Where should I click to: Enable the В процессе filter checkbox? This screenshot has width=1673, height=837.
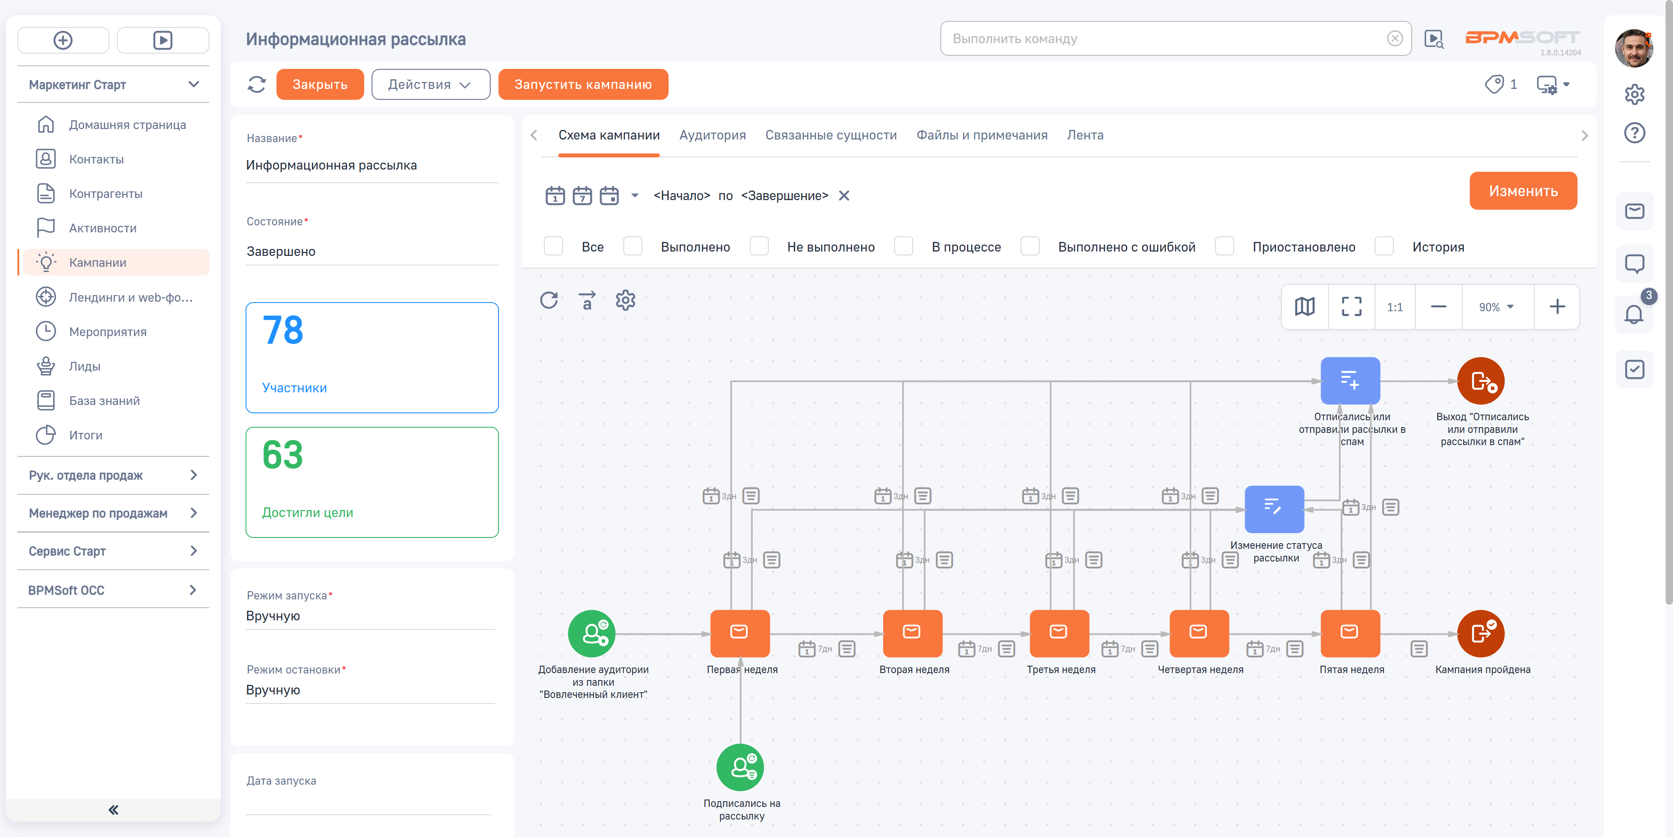tap(903, 247)
